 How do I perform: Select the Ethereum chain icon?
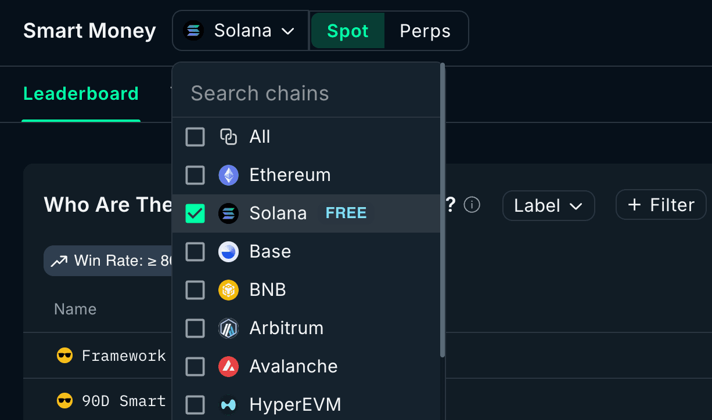[228, 175]
